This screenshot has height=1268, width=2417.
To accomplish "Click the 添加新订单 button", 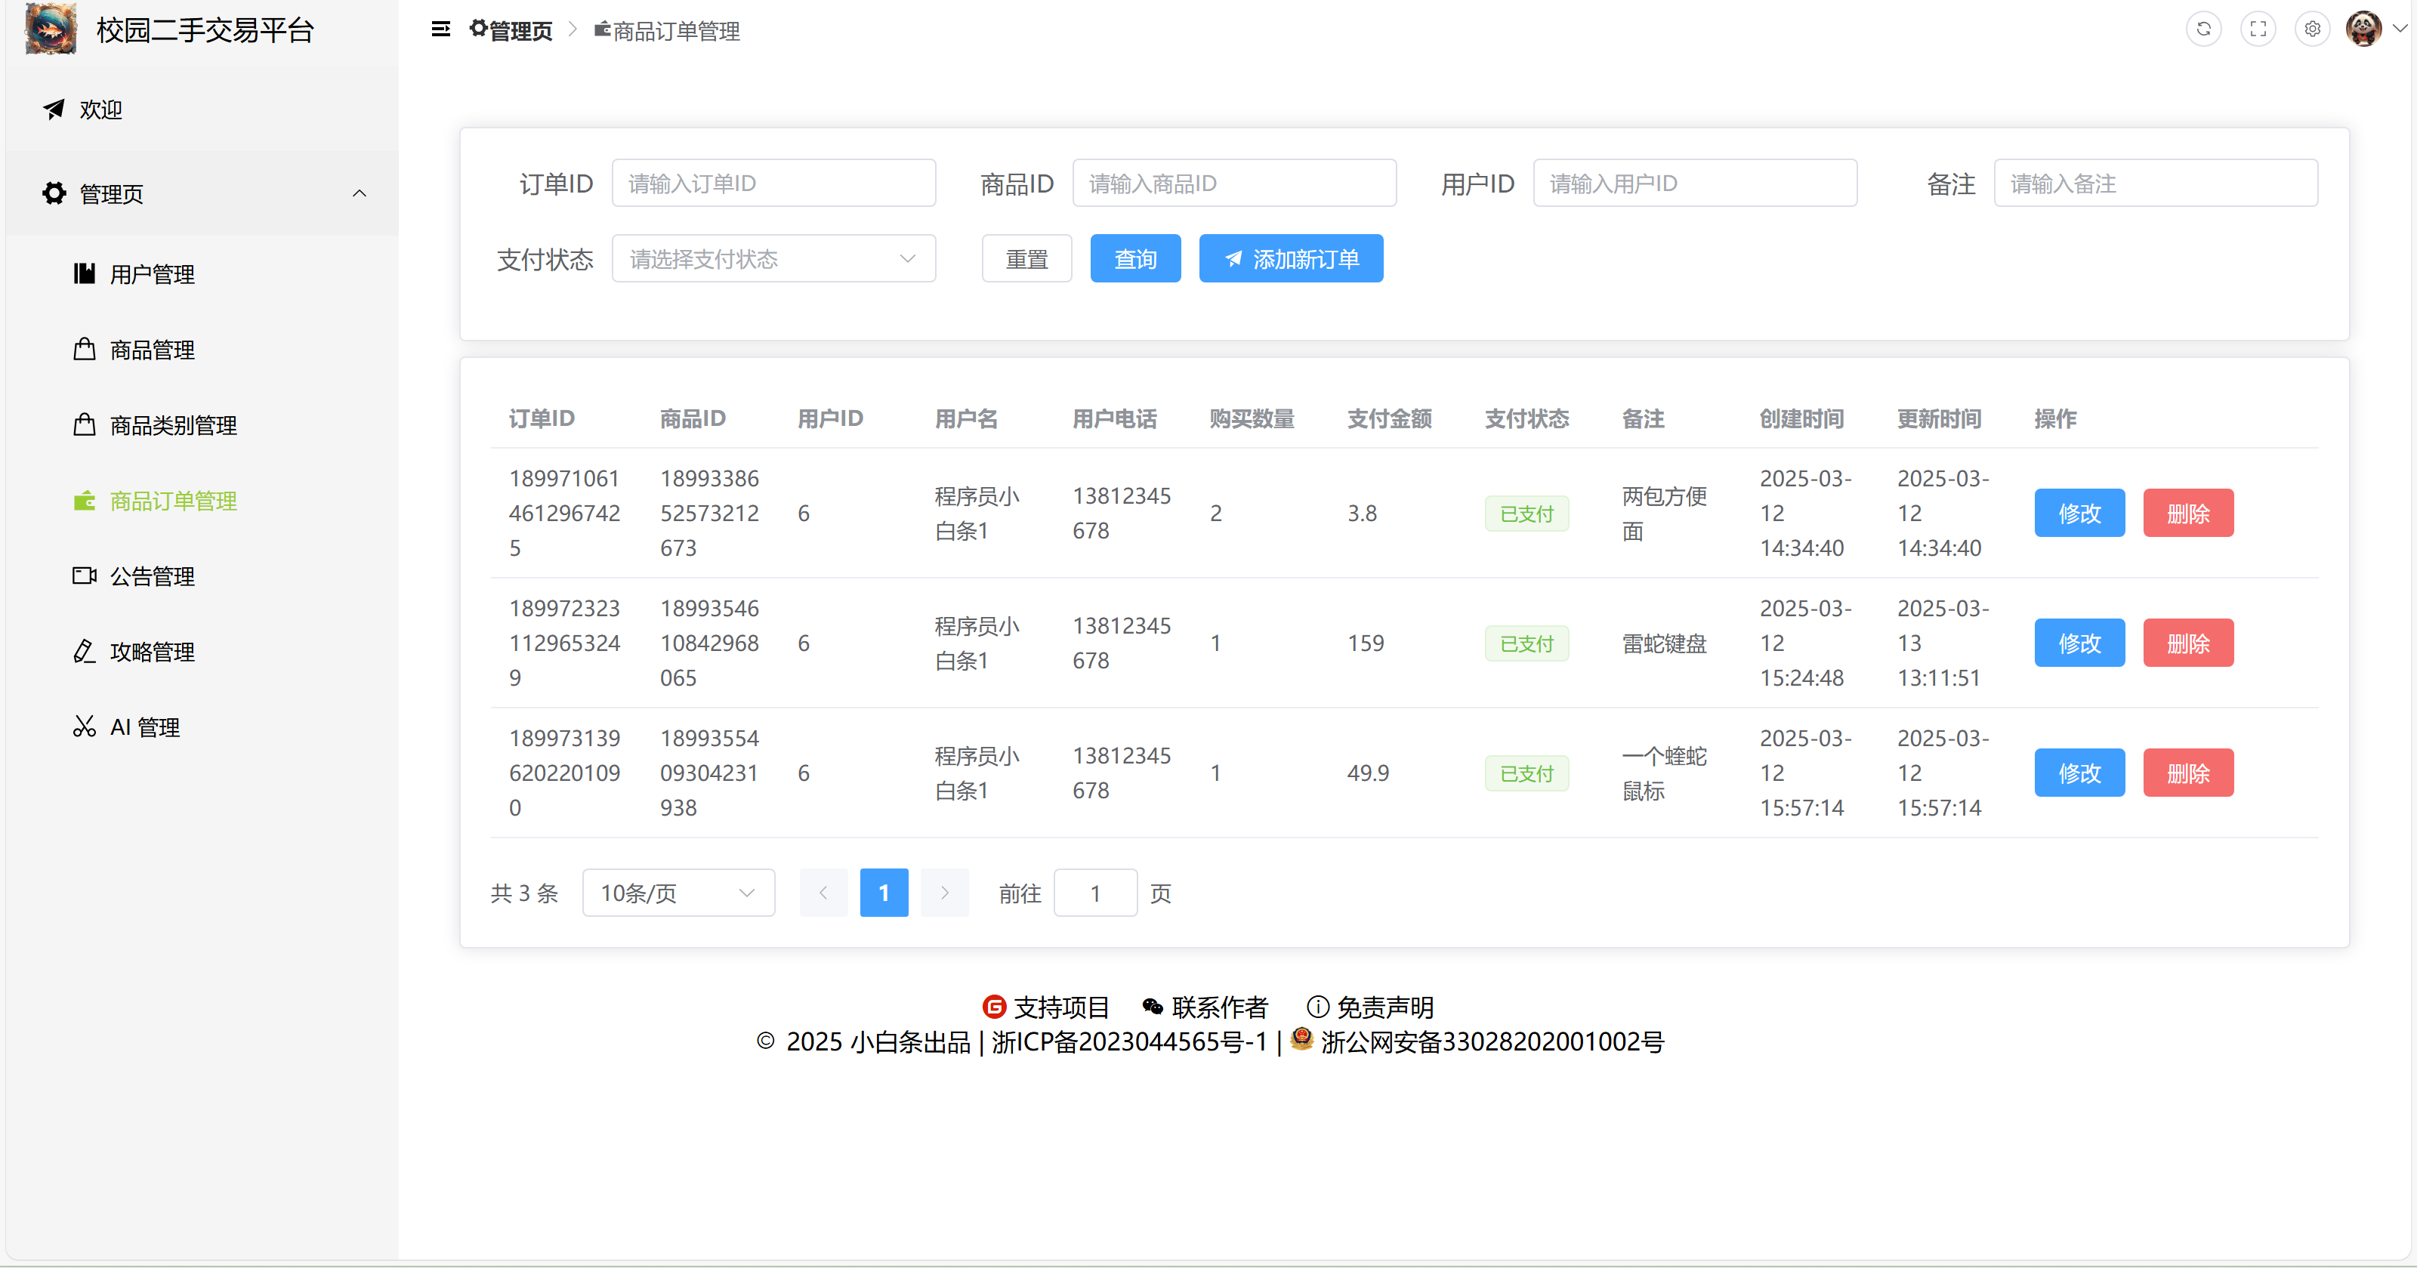I will tap(1290, 259).
